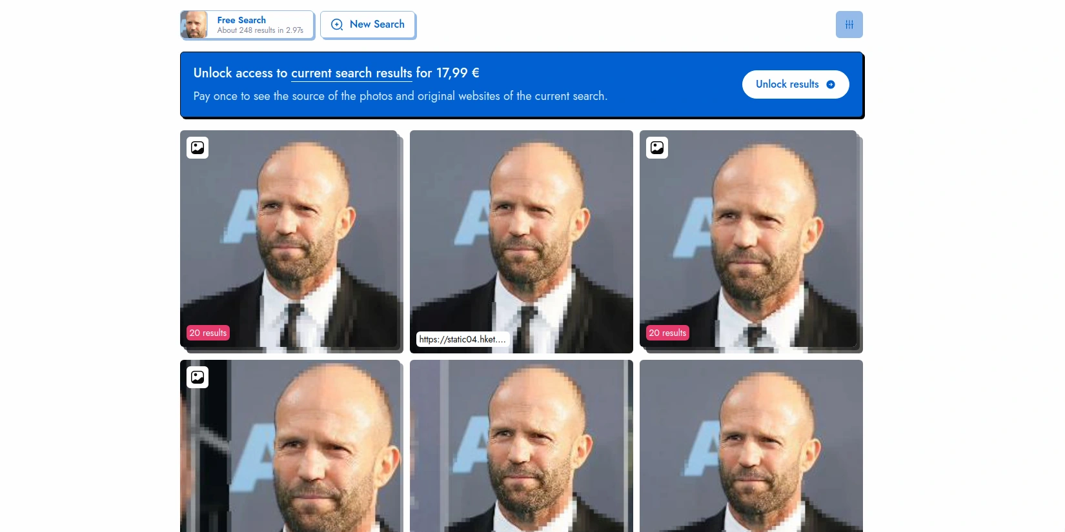1065x532 pixels.
Task: Click the magnifier icon in New Search
Action: pos(337,25)
